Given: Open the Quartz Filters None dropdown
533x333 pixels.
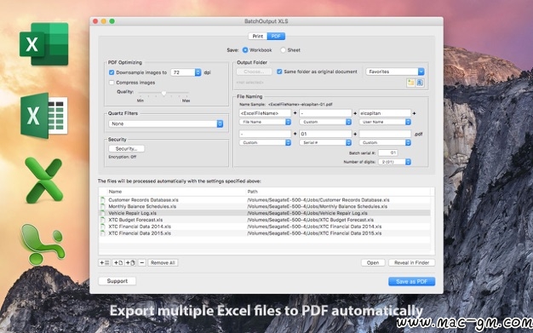Looking at the screenshot, I should pos(166,123).
